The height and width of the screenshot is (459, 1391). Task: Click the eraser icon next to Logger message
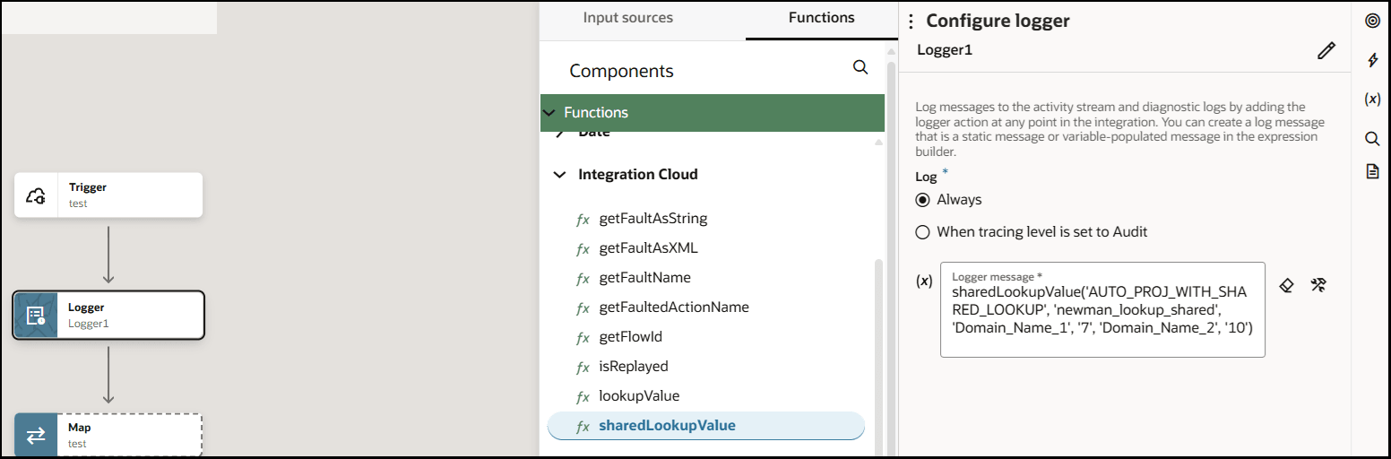[x=1286, y=285]
